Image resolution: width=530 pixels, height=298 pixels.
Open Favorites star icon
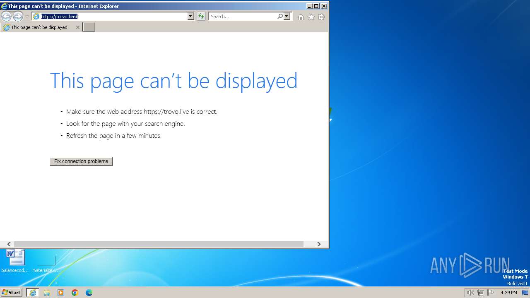click(x=311, y=17)
